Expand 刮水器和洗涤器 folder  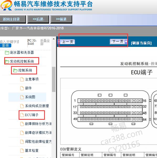pyautogui.click(x=22, y=52)
